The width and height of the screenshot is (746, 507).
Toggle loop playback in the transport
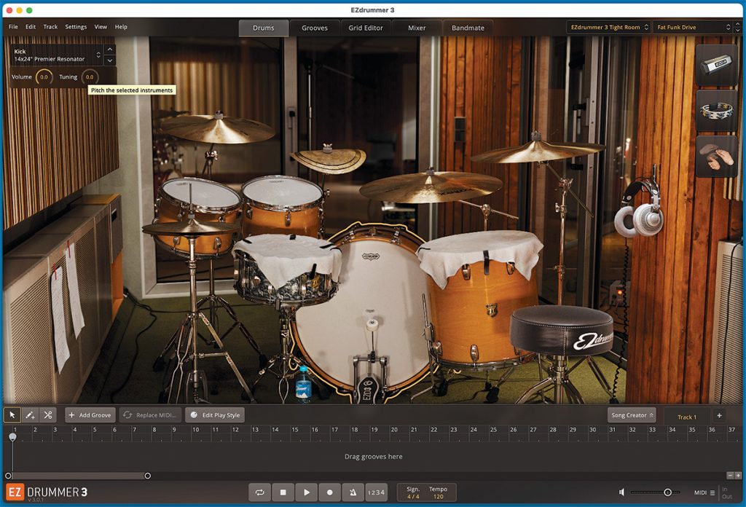pyautogui.click(x=260, y=492)
